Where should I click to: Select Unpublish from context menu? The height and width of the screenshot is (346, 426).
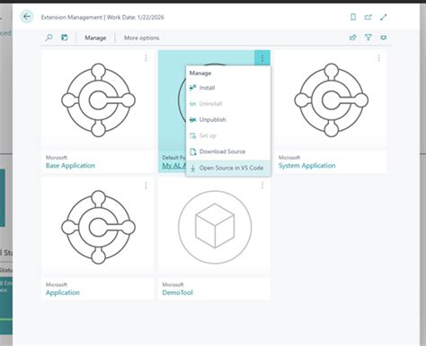228,119
